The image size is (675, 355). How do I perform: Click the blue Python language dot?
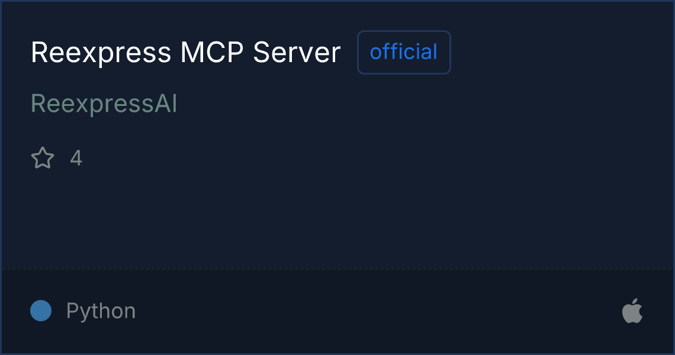[x=41, y=311]
